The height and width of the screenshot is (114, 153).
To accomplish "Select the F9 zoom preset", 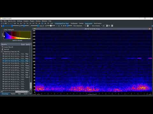I will 48,23.
